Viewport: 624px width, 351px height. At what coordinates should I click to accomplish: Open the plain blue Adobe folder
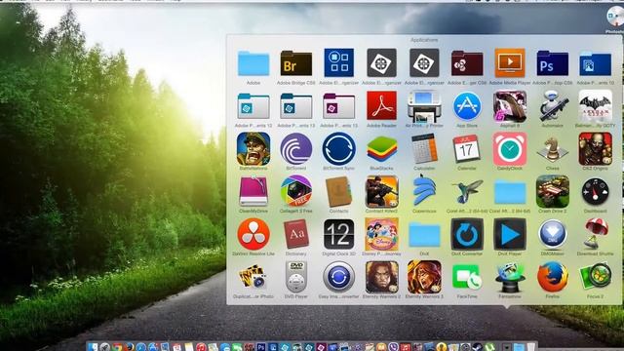pyautogui.click(x=253, y=63)
